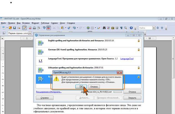Open the Undo history dropdown arrow

coord(77,28)
